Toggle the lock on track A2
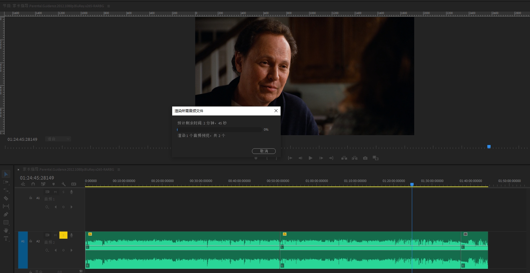 point(31,241)
